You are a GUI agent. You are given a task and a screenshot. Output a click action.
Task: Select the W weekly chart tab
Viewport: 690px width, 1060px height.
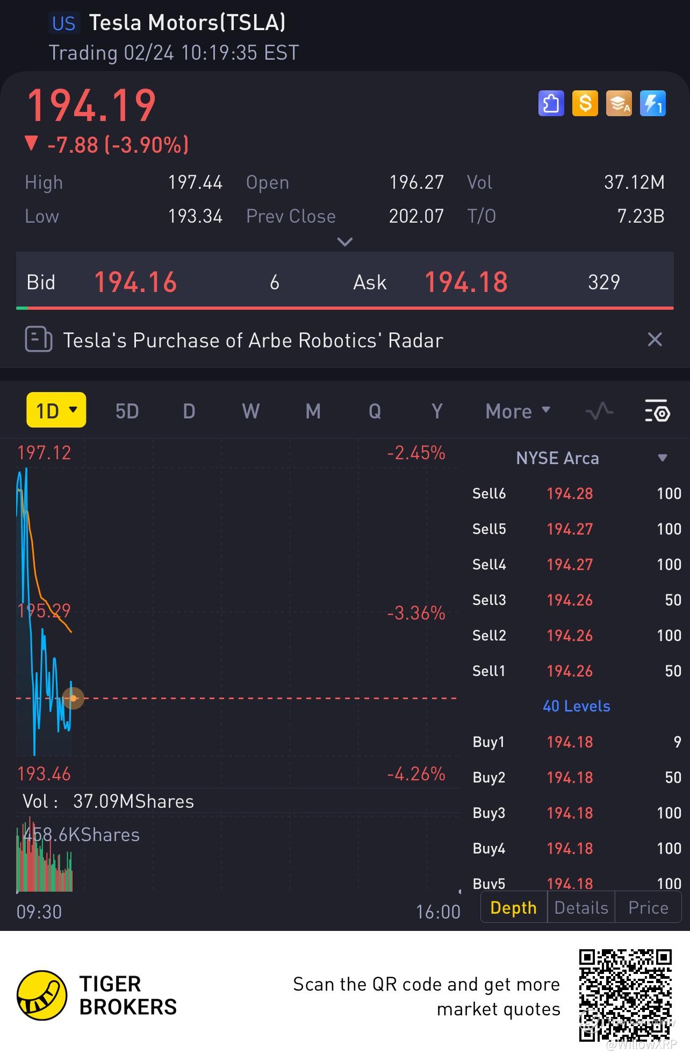click(250, 411)
